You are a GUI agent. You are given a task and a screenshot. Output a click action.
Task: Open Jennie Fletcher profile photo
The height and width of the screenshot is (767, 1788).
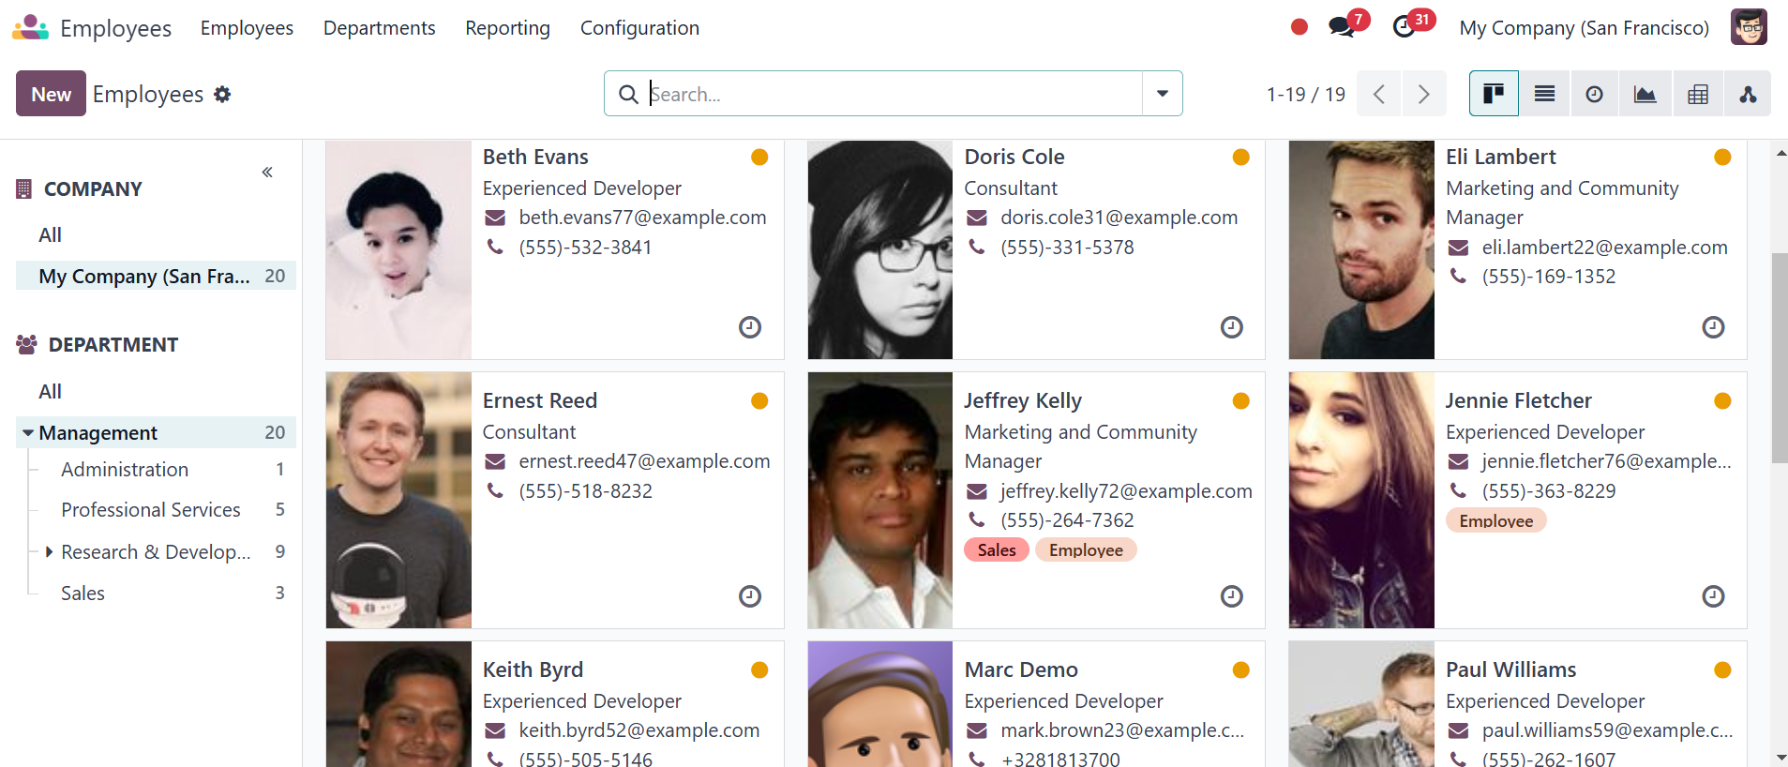click(x=1361, y=500)
